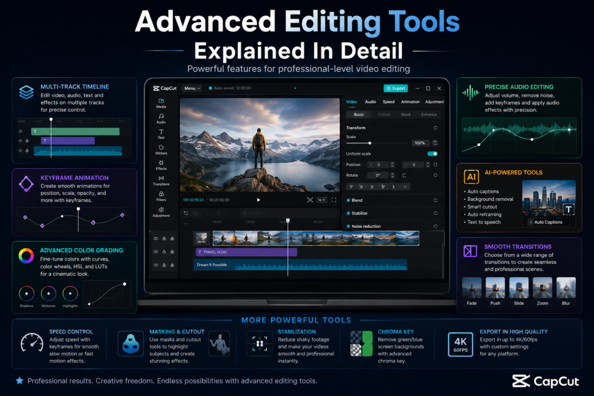The height and width of the screenshot is (396, 594).
Task: Click the CapCut logo in title bar
Action: click(165, 88)
